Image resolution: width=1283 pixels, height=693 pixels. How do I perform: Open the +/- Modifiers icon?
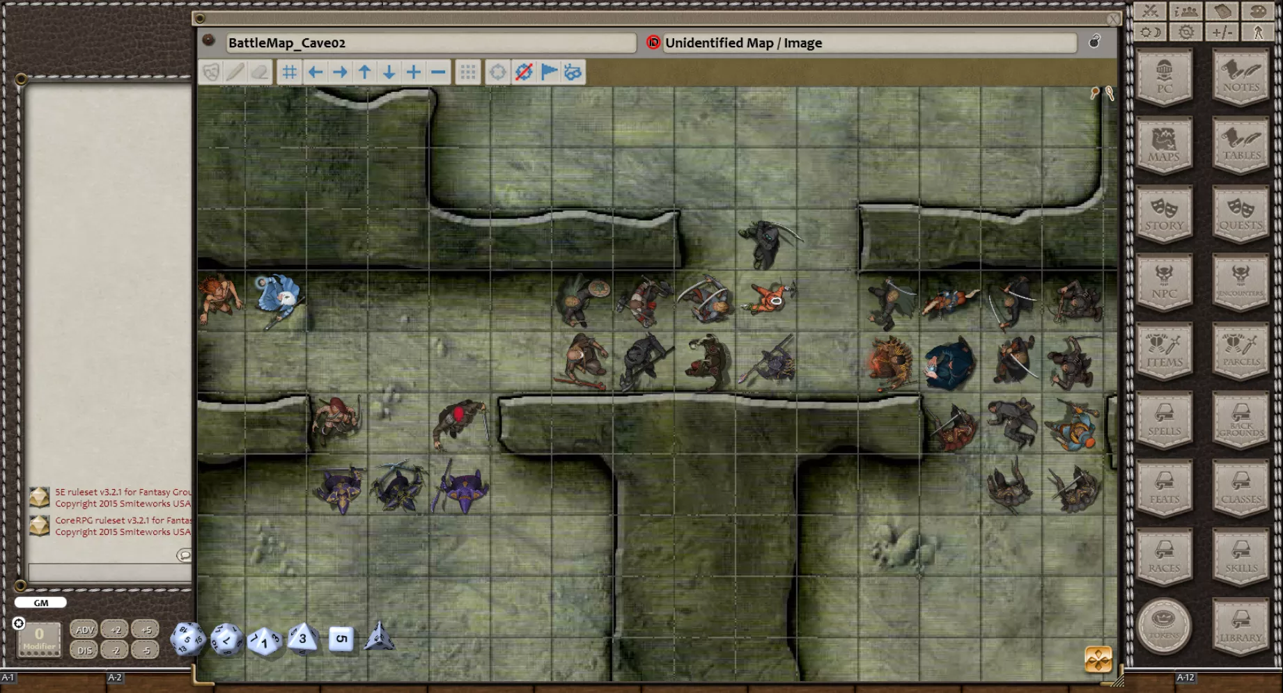(x=1222, y=32)
